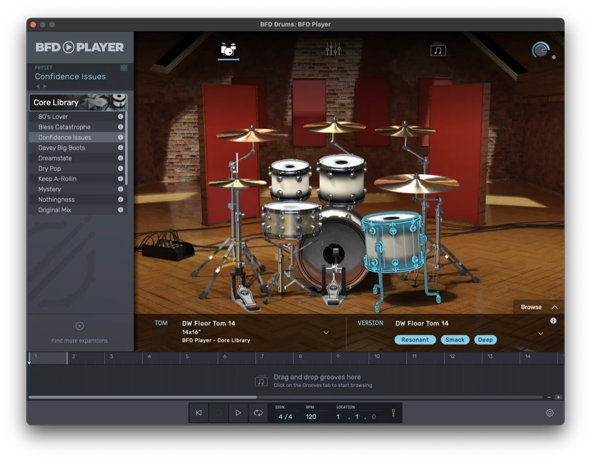Open the Grooves music note tab
The height and width of the screenshot is (460, 591).
[x=438, y=49]
